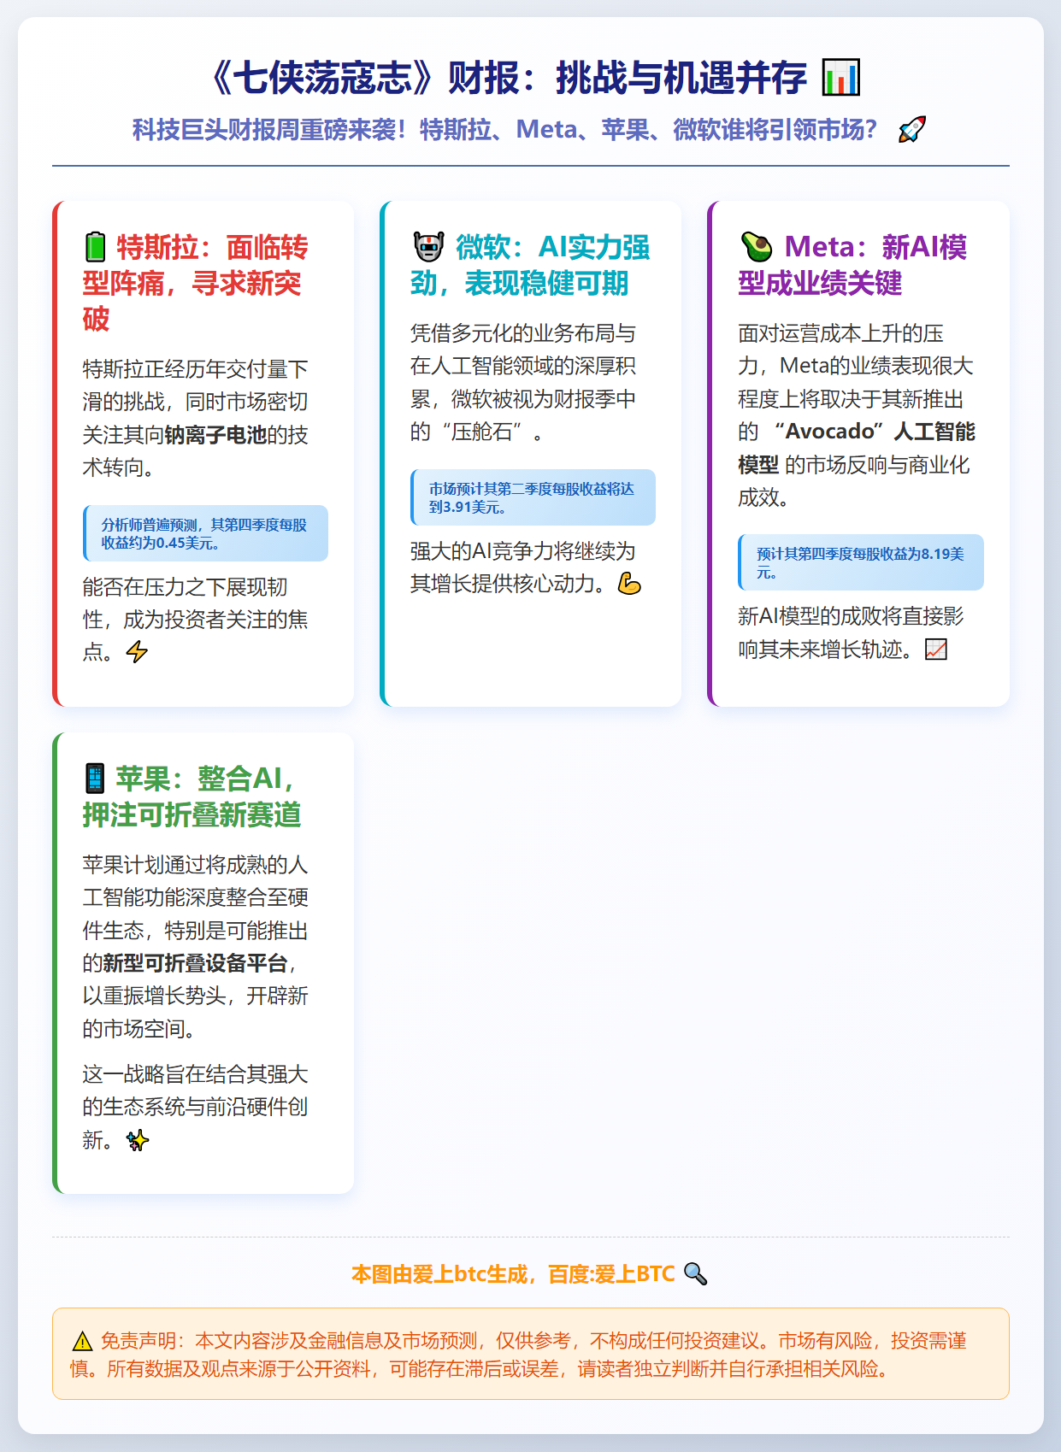
Task: Click the rocket emoji after the subtitle
Action: pos(911,129)
